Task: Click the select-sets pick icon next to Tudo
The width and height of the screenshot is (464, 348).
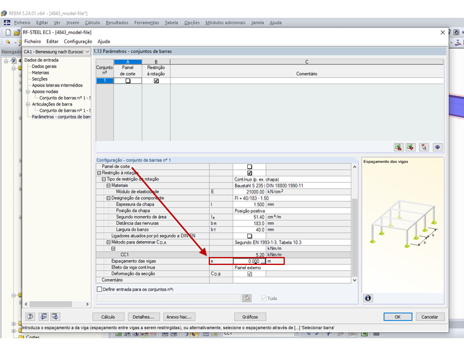Action: click(x=247, y=298)
